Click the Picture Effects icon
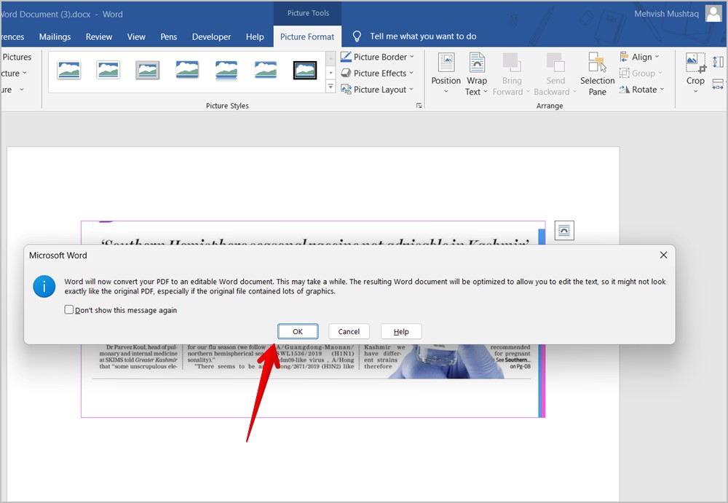The height and width of the screenshot is (503, 728). pyautogui.click(x=346, y=73)
